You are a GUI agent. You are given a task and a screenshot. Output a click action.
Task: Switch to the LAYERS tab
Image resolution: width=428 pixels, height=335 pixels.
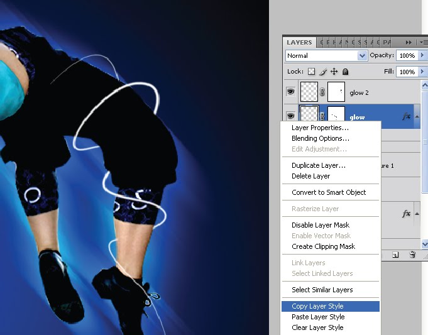(x=299, y=42)
